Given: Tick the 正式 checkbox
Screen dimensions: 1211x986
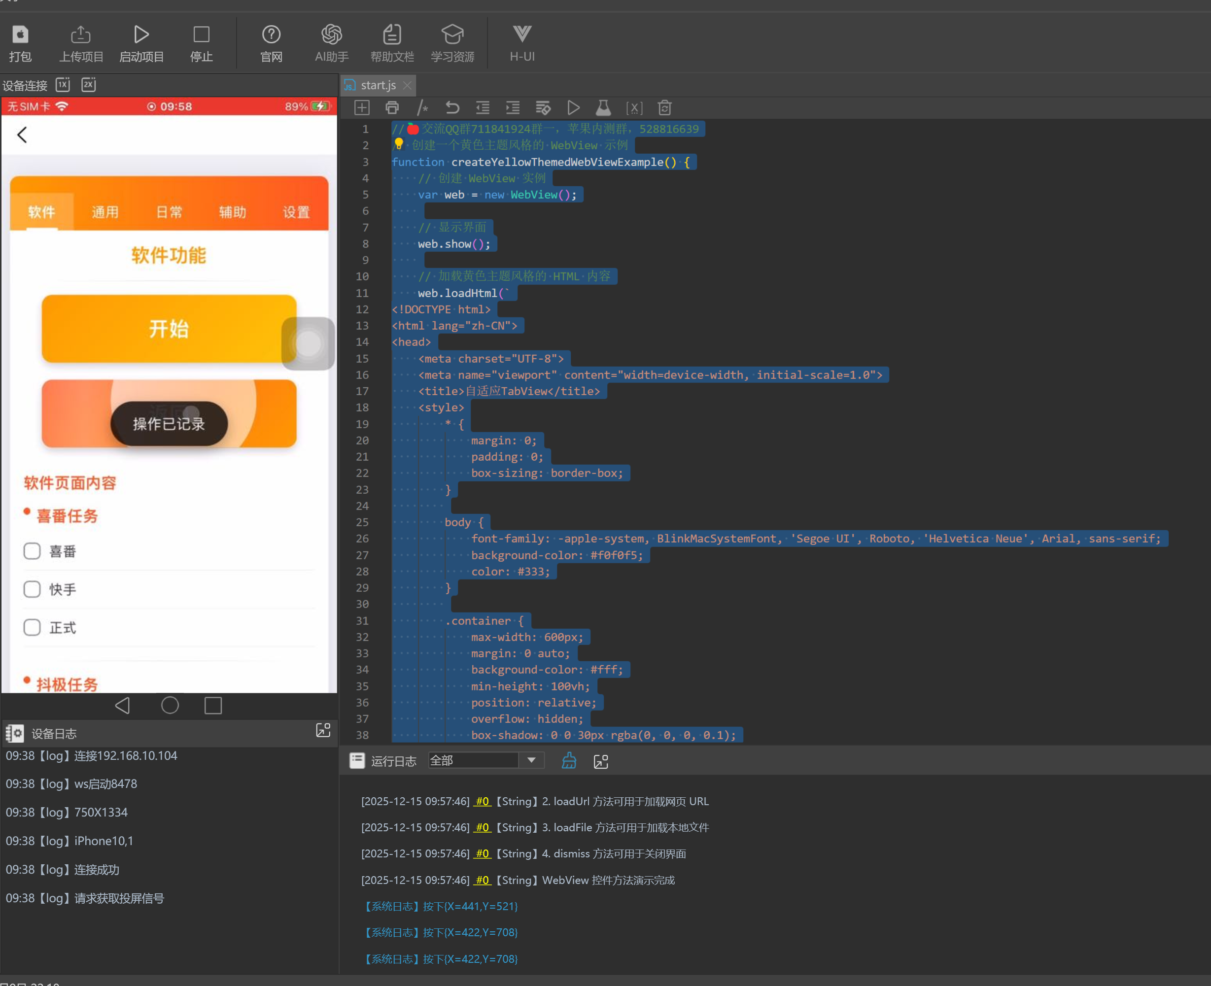Looking at the screenshot, I should point(33,627).
